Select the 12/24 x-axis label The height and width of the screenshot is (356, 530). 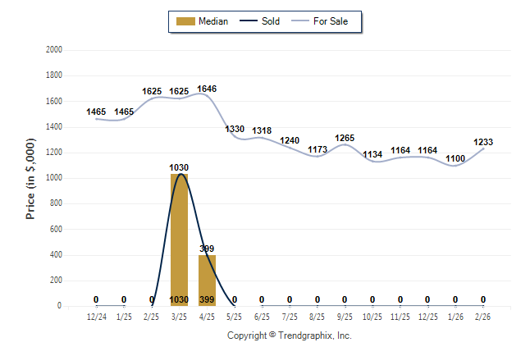point(96,316)
